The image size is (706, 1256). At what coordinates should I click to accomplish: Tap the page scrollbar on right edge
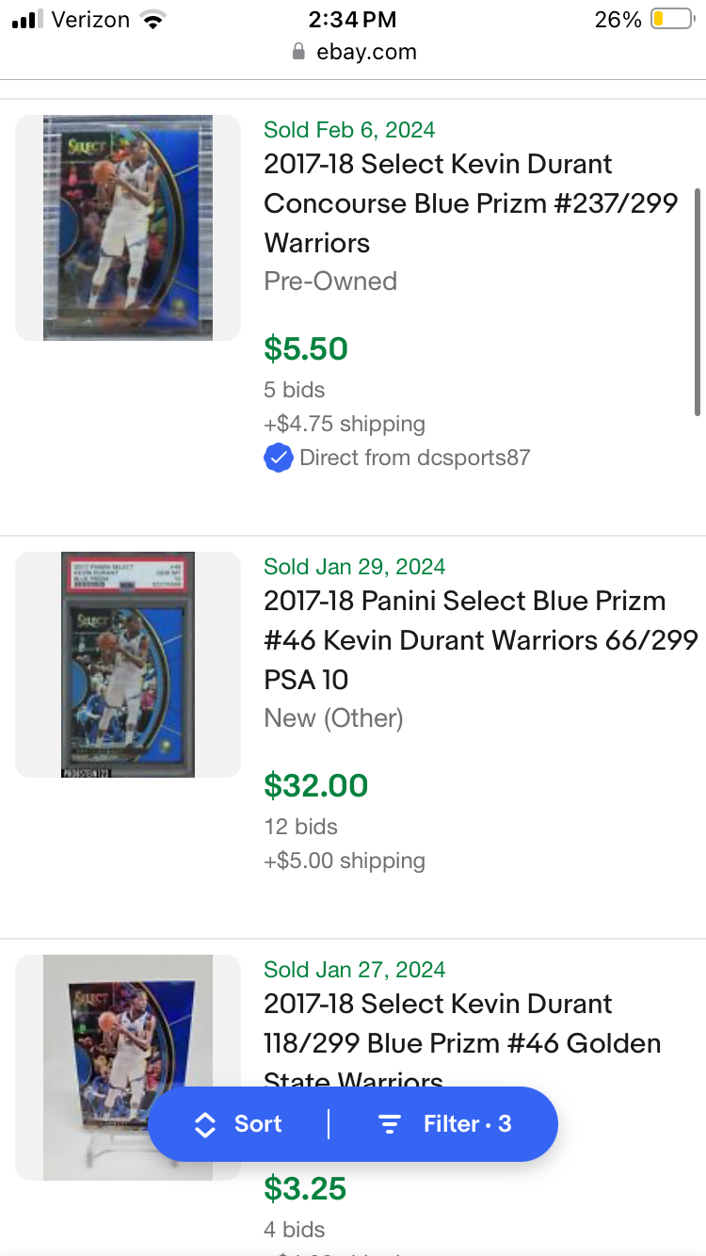point(698,301)
